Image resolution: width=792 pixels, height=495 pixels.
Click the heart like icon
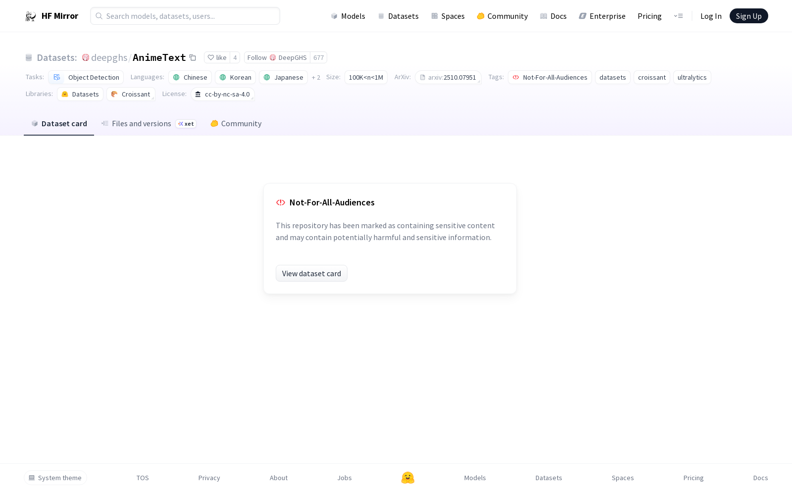pos(211,58)
